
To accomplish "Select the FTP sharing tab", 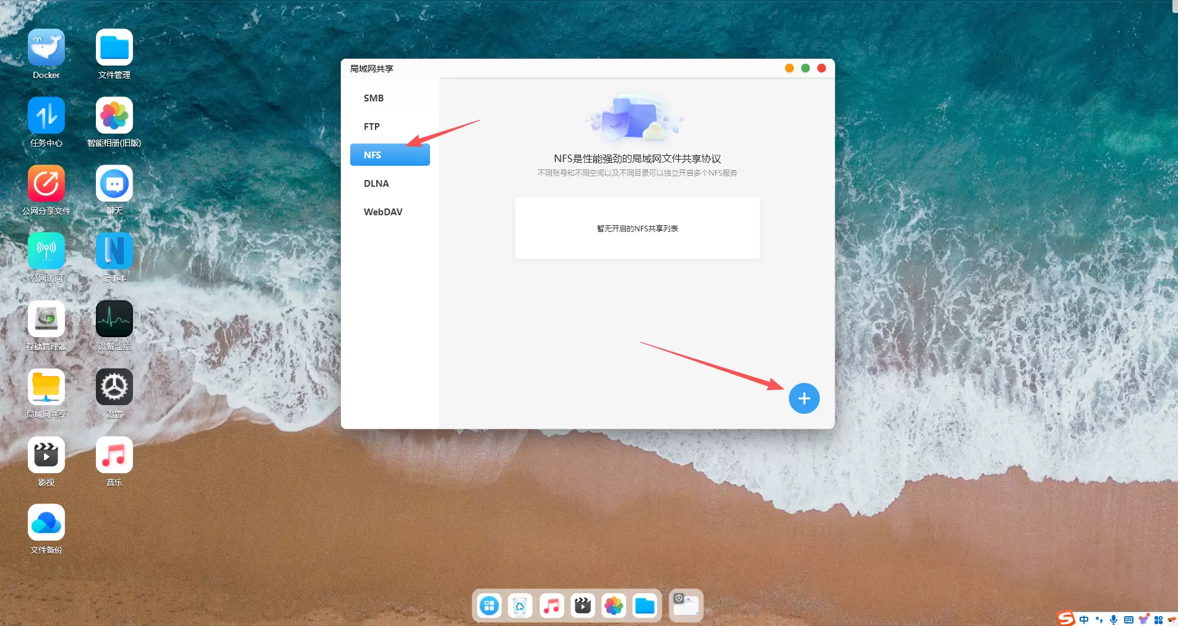I will [x=372, y=127].
